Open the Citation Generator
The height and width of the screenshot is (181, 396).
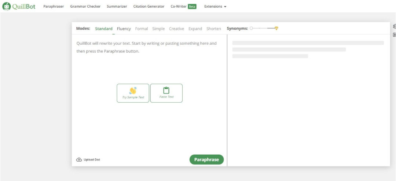click(149, 7)
